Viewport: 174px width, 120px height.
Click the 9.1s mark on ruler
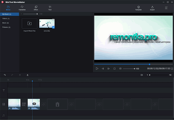coord(28,80)
